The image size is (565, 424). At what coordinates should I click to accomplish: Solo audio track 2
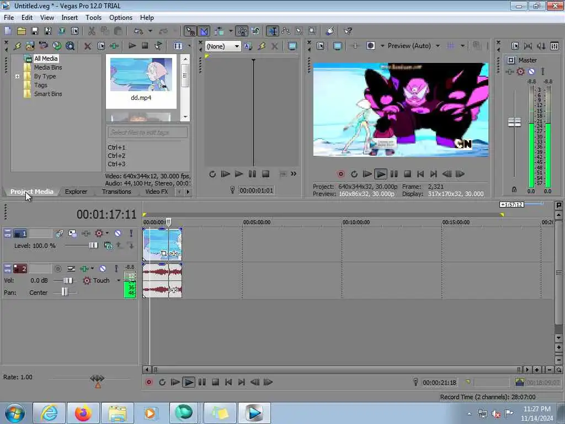click(x=116, y=269)
